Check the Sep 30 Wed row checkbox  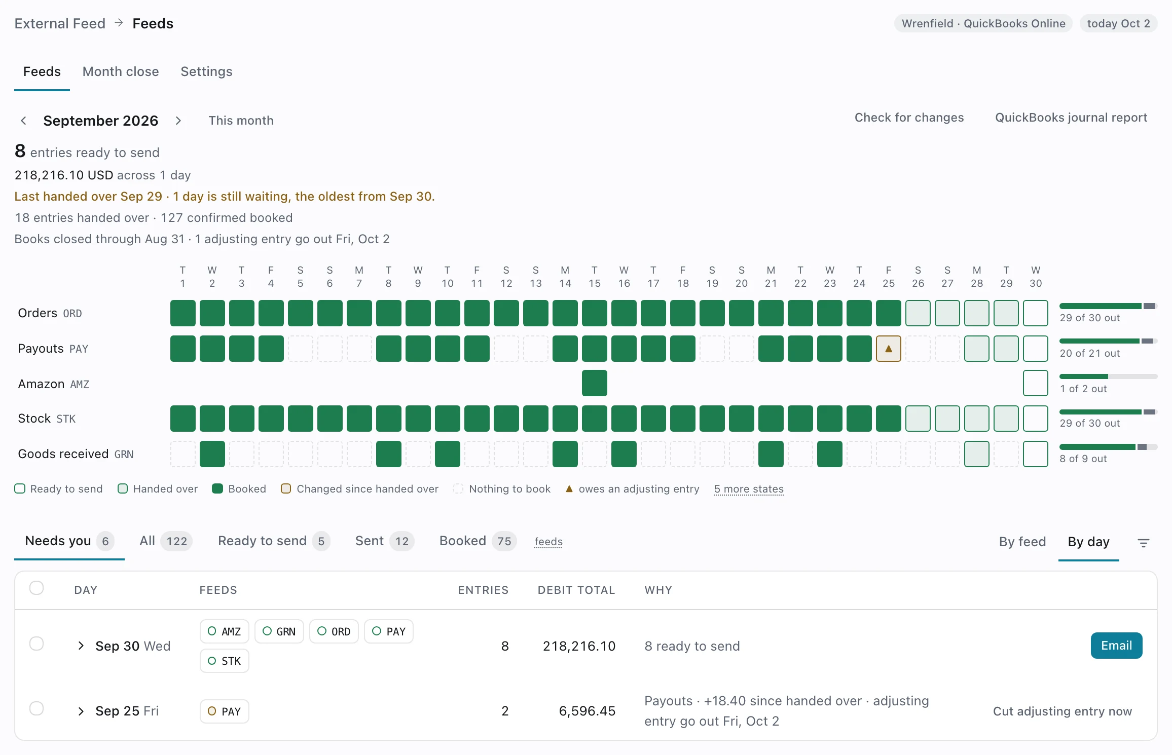(36, 644)
